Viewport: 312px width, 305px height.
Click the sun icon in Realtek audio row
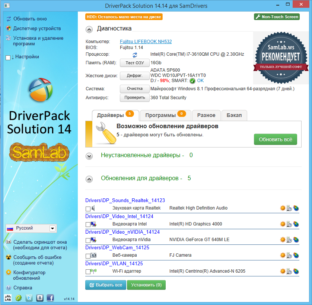[x=283, y=208]
